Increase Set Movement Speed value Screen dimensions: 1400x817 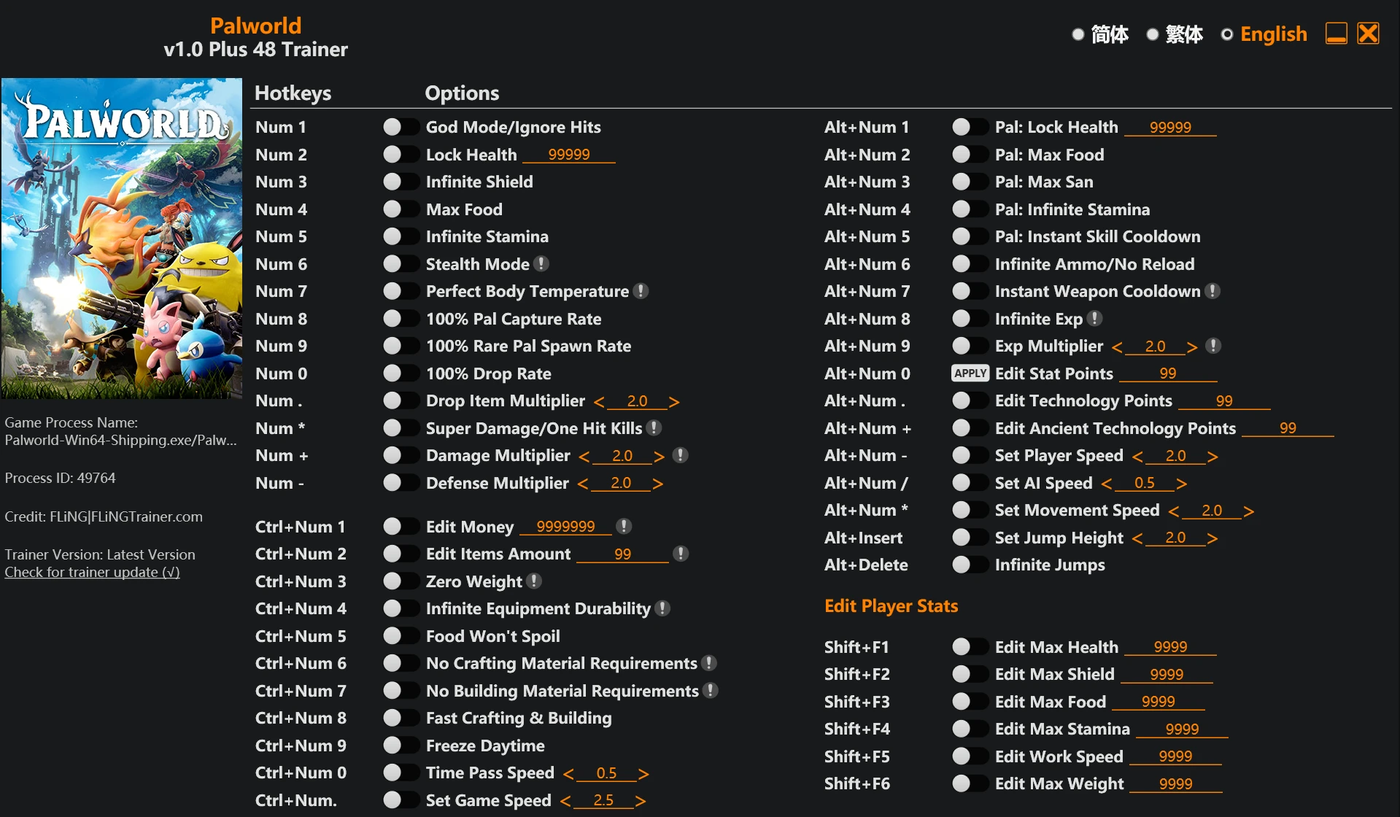1248,511
